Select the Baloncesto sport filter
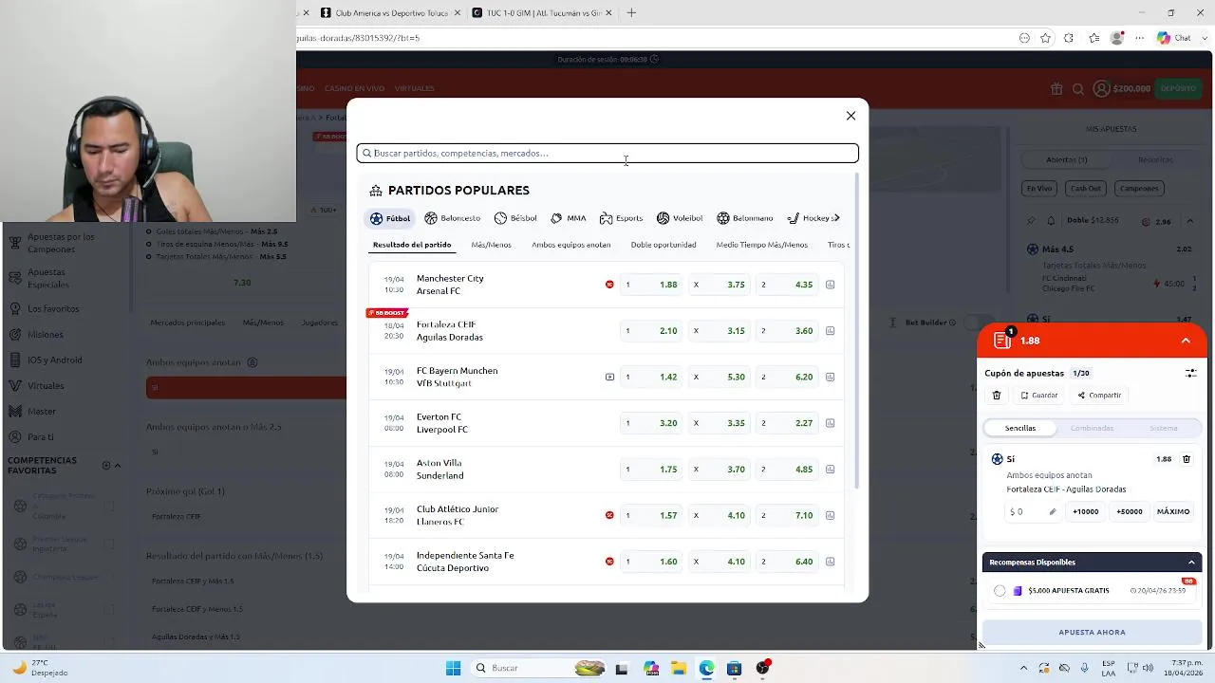This screenshot has width=1215, height=683. tap(453, 218)
